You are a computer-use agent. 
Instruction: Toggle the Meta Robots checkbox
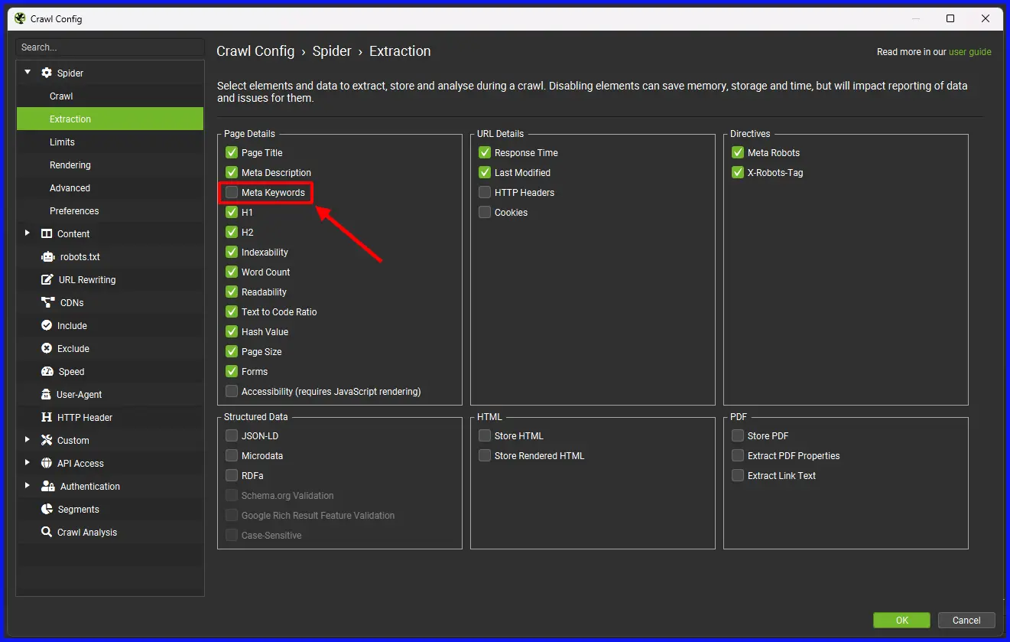tap(738, 152)
